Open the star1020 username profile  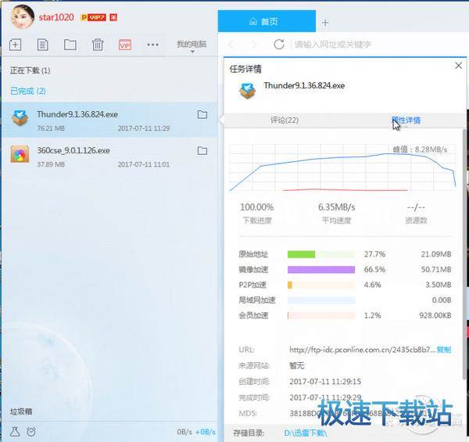(x=56, y=17)
